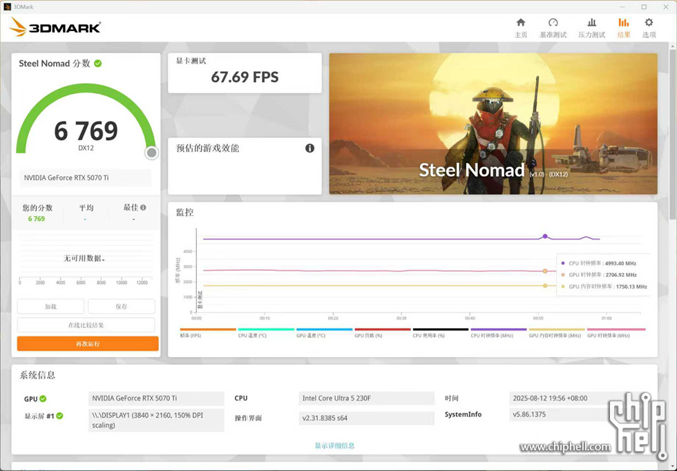Click the yellow GPU 内存时钟频率 (MHz) legend swatch

pos(557,329)
